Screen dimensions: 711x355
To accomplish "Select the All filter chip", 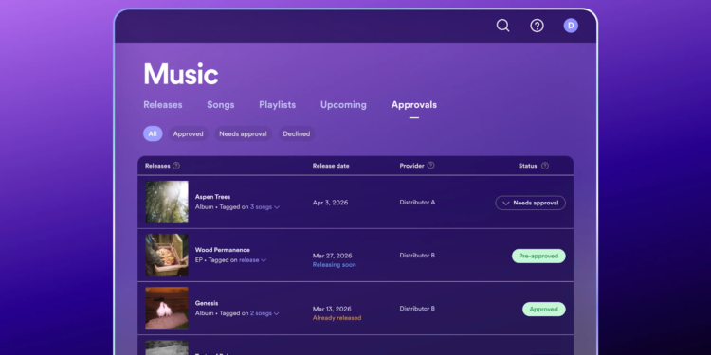I will click(153, 133).
